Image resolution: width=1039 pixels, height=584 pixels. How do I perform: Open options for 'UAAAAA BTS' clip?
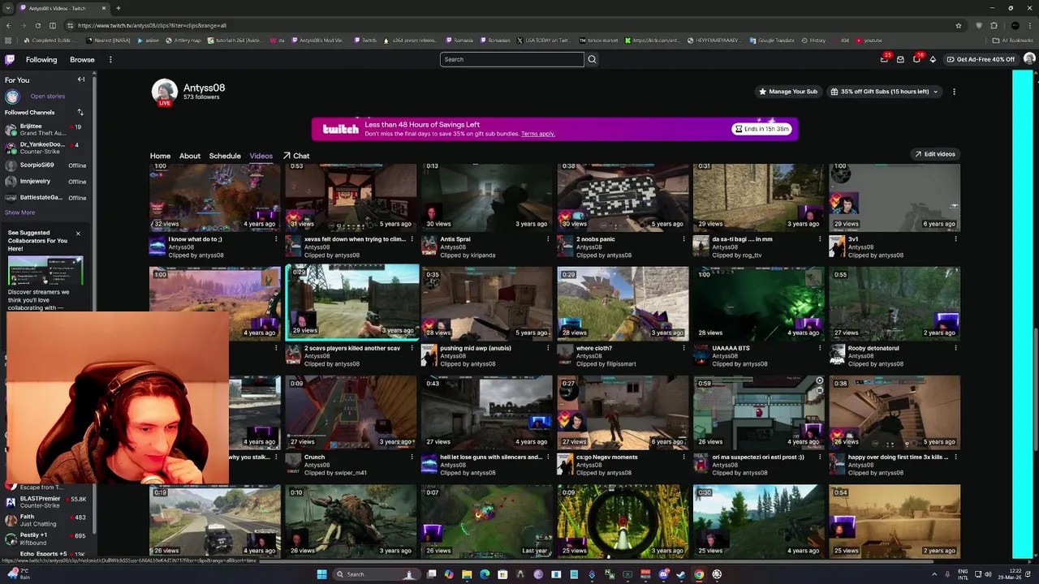click(x=820, y=348)
